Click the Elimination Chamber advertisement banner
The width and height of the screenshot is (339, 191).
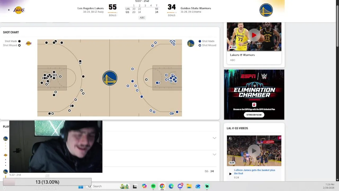point(254,95)
